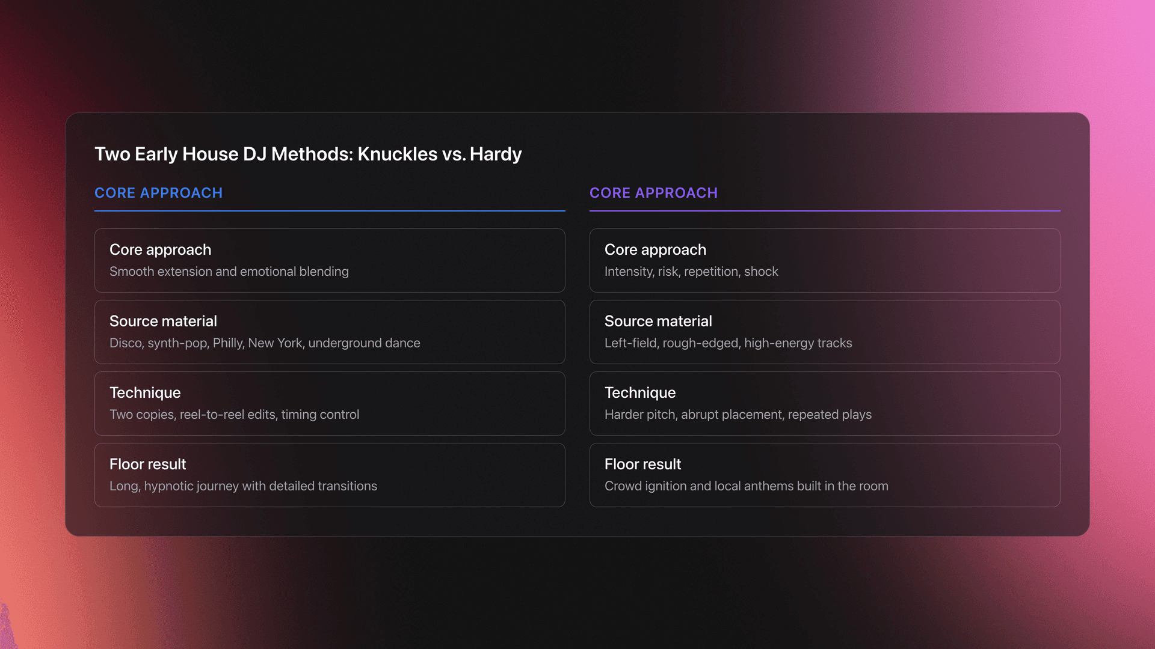Select the Hardy Floor result card
The height and width of the screenshot is (649, 1155).
coord(825,475)
